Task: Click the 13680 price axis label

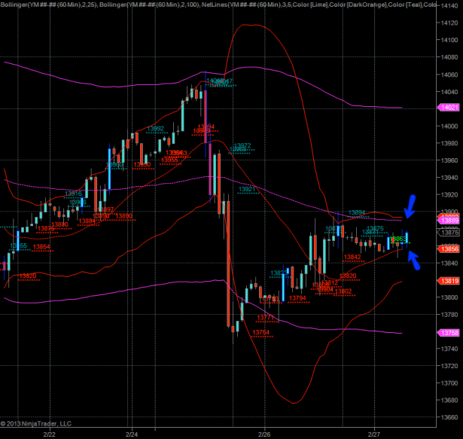Action: tap(449, 400)
